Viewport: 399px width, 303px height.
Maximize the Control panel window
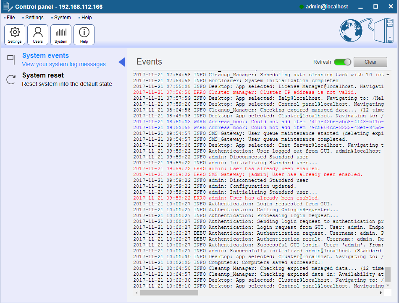(x=375, y=7)
